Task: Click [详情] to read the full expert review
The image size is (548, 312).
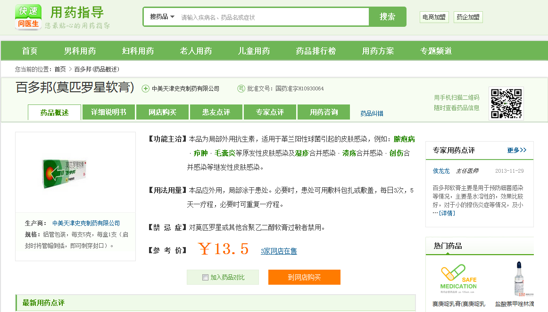Action: (x=447, y=213)
